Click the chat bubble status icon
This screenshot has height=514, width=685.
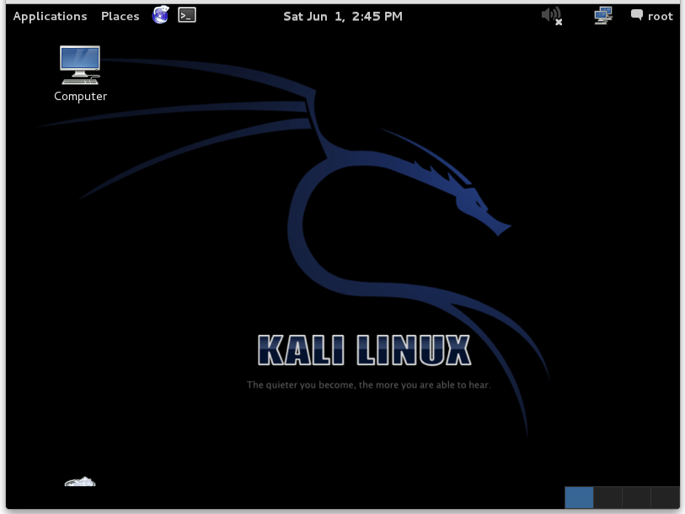click(x=637, y=15)
